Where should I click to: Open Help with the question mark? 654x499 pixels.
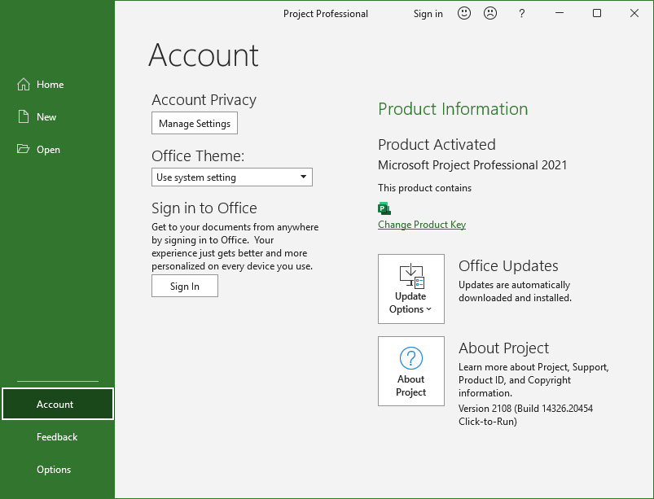[x=521, y=14]
